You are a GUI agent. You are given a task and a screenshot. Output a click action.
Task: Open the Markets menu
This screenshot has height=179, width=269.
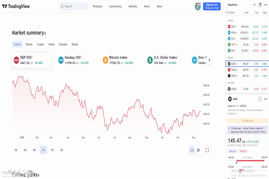[x=133, y=6]
